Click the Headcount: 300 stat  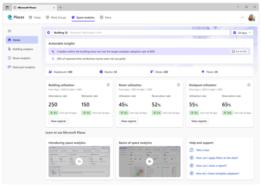click(60, 72)
